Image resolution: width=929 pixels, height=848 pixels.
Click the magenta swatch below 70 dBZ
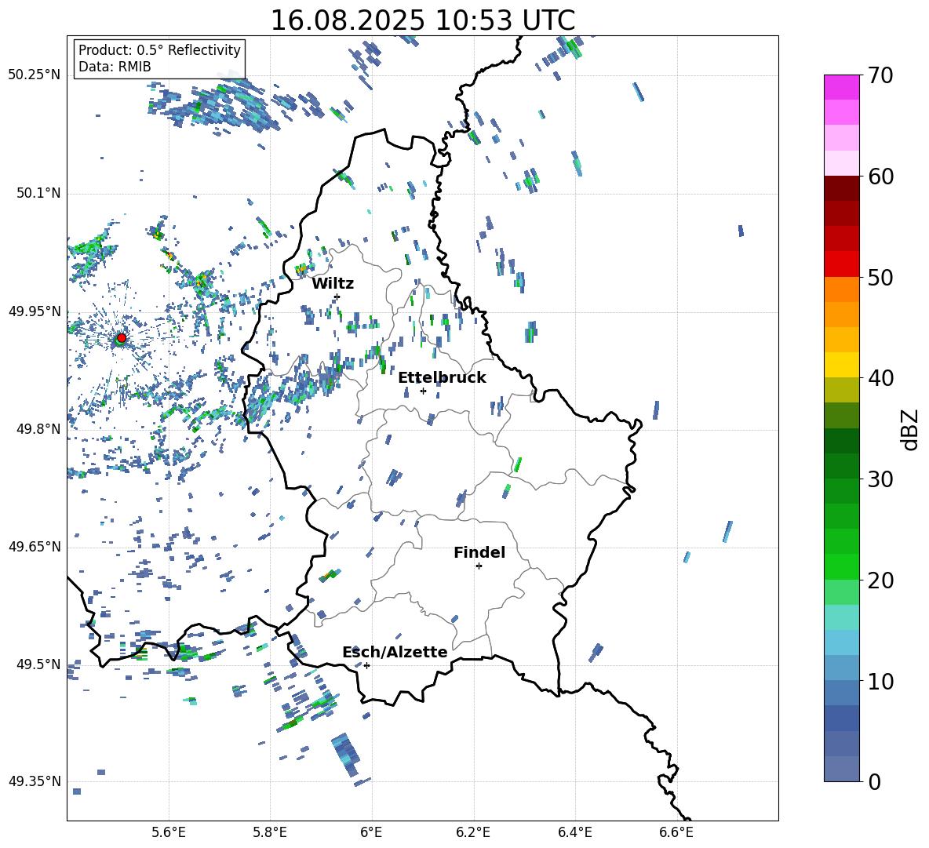[x=841, y=87]
